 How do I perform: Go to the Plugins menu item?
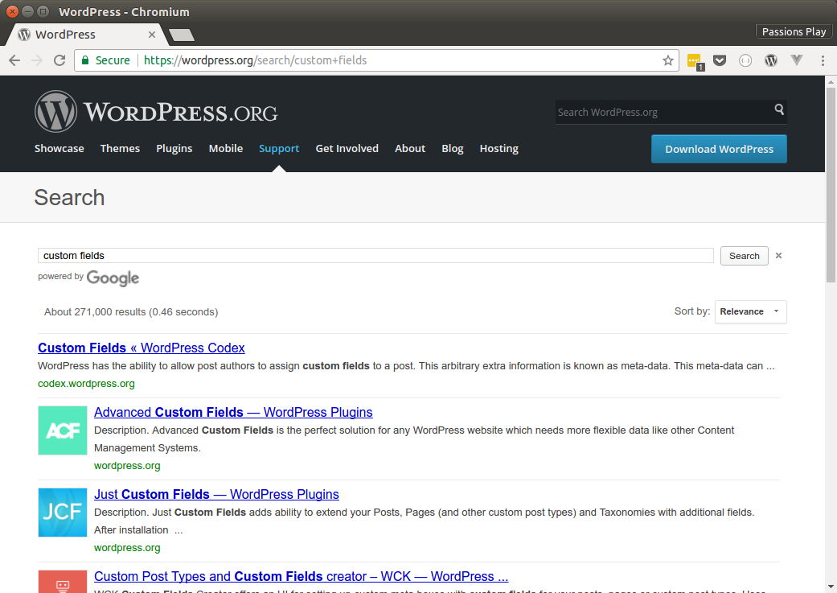coord(174,149)
